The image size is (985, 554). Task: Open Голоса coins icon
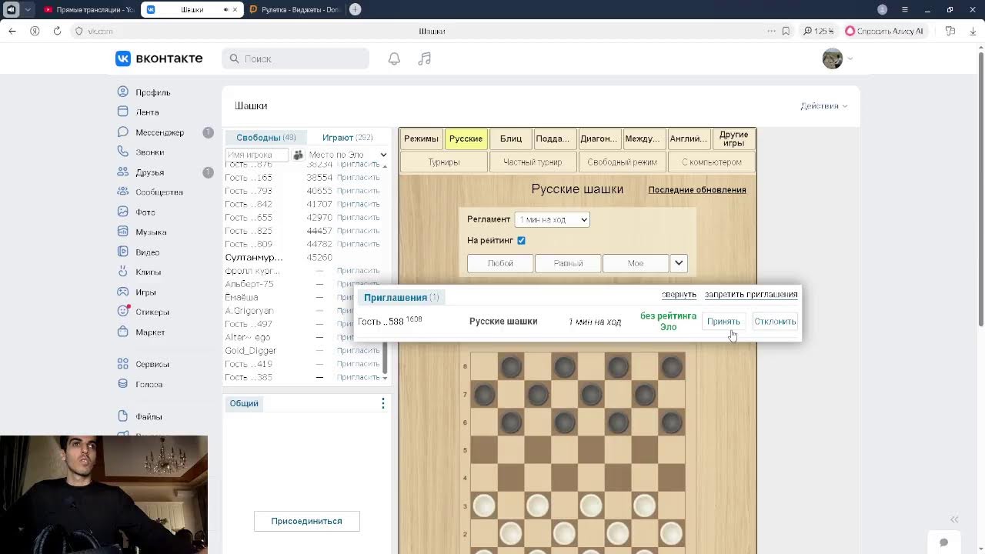[x=122, y=383]
